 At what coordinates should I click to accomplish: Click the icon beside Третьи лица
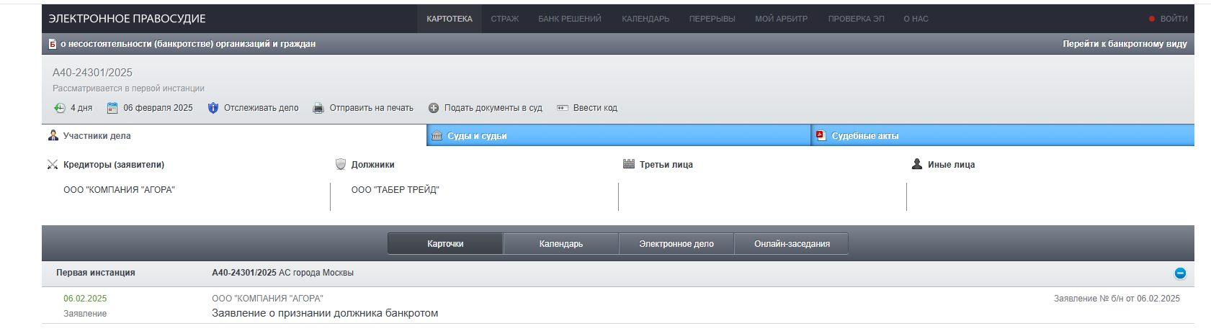click(x=629, y=164)
